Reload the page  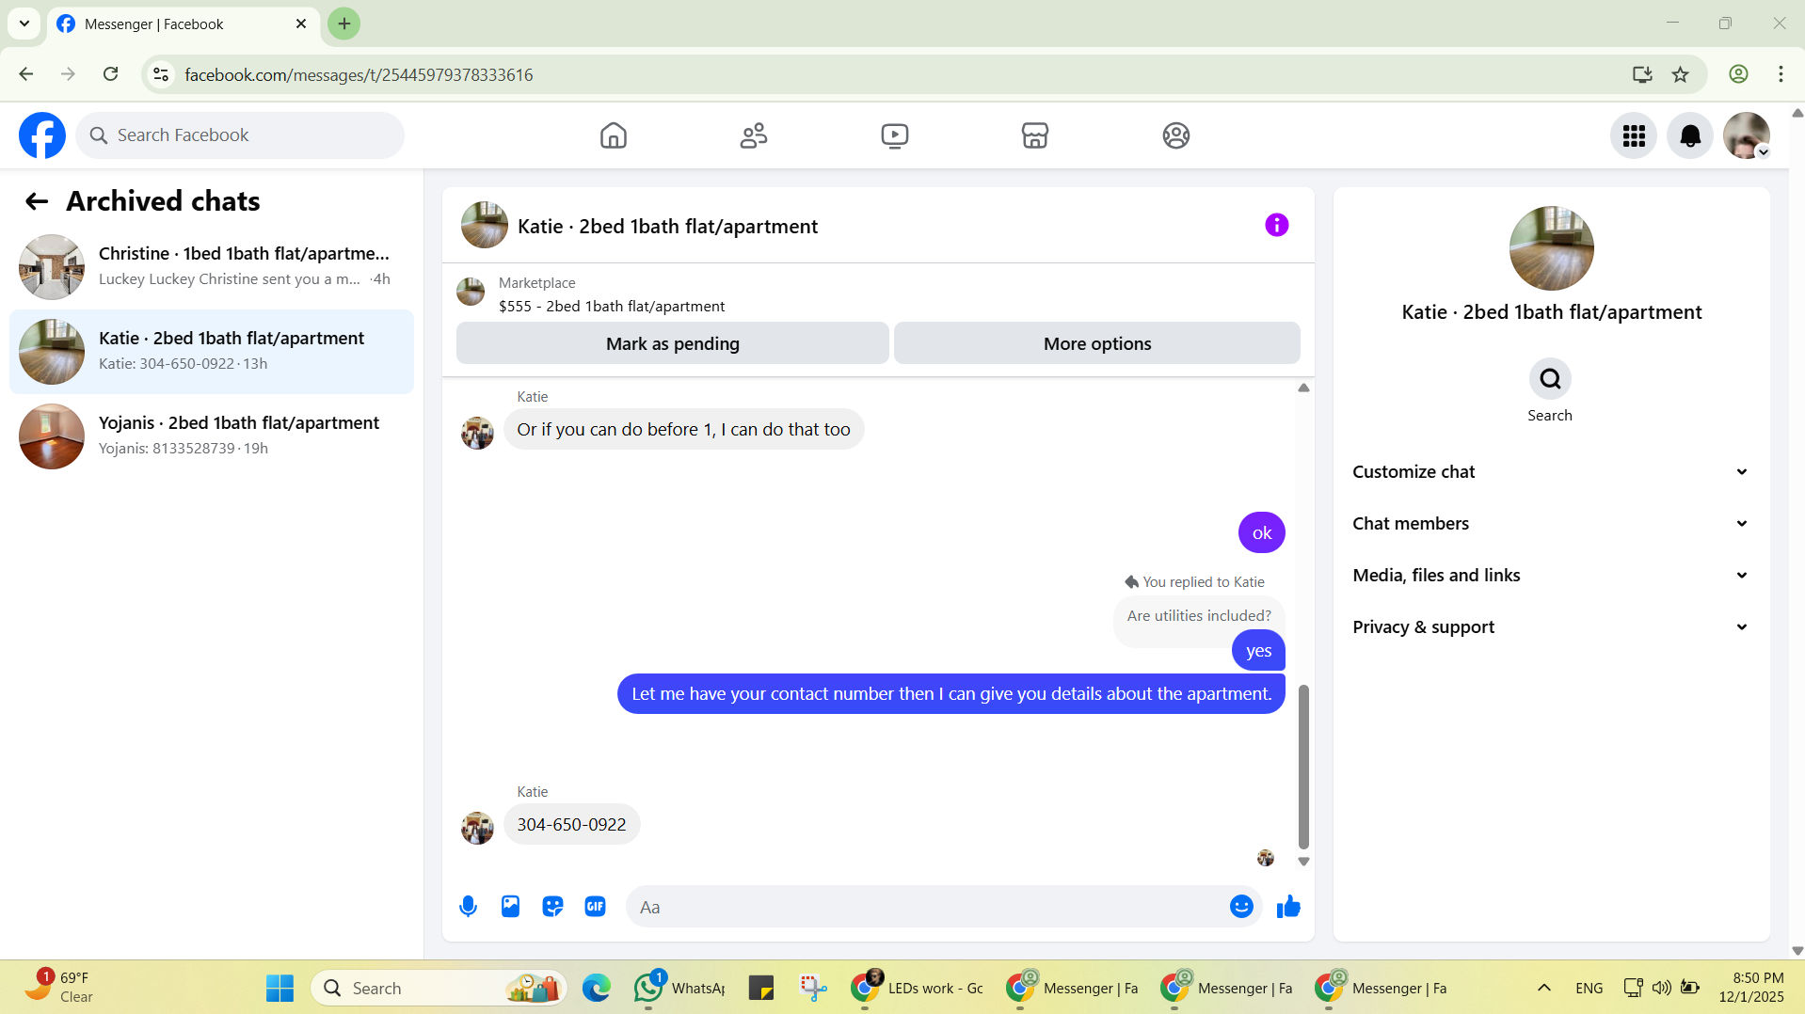111,74
